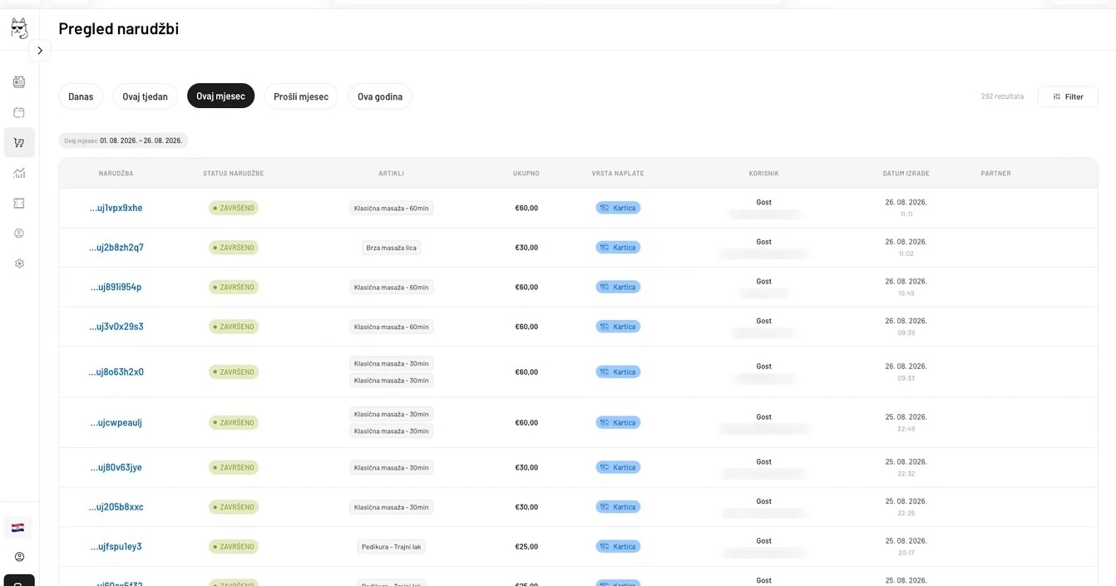Open order ...uj891i954p
Screen dimensions: 1116x586
(116, 287)
